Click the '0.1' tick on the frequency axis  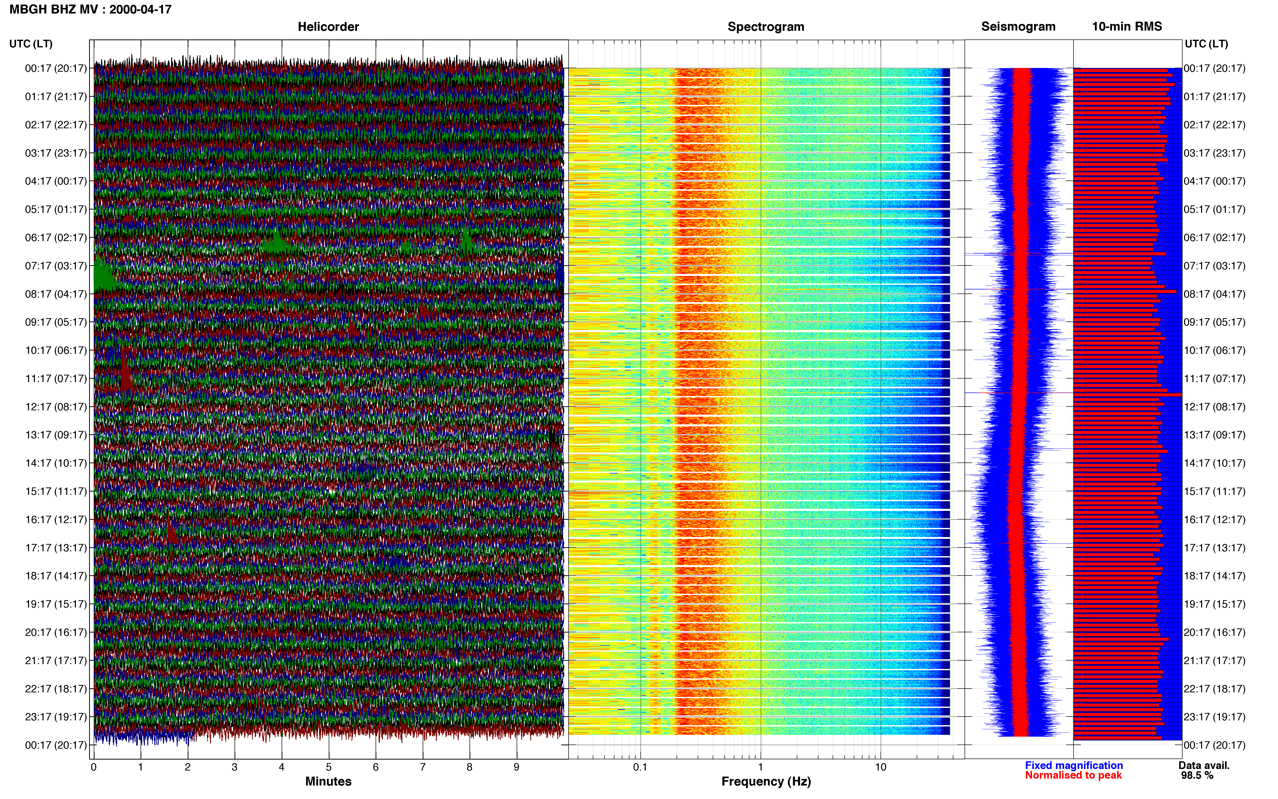(x=640, y=767)
